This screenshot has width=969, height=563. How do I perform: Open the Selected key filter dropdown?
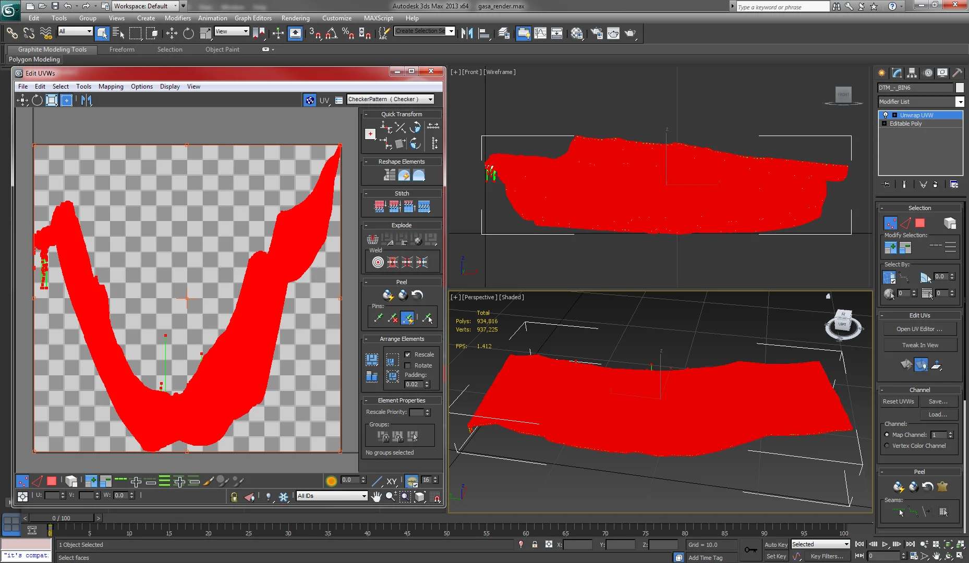click(821, 544)
